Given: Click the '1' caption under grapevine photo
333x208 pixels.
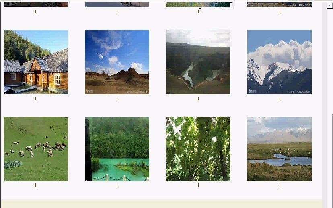Looking at the screenshot, I should 198,185.
